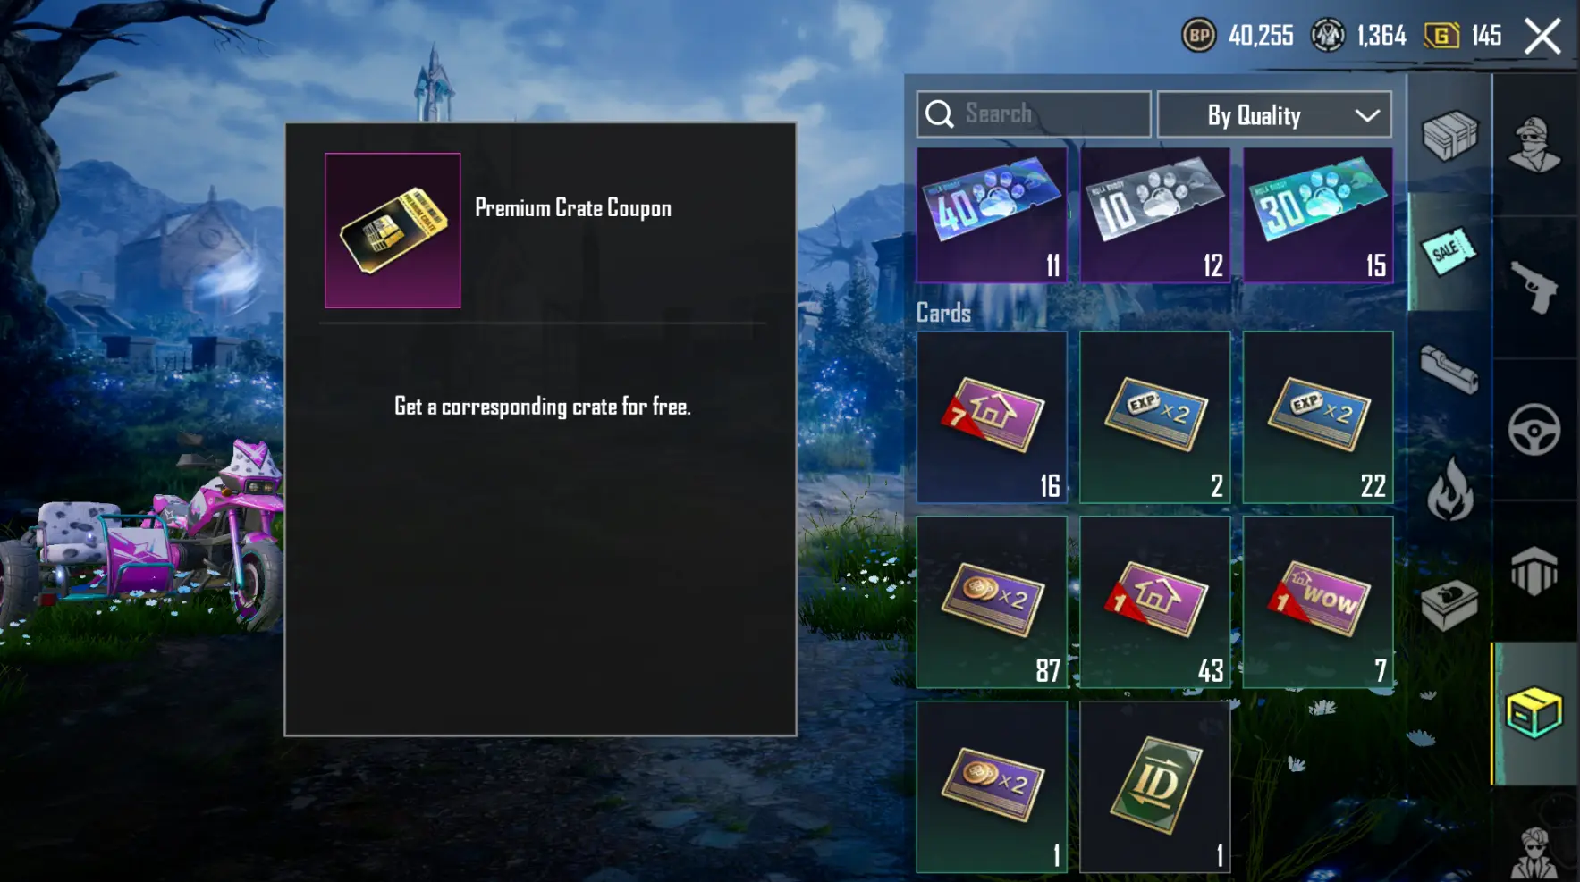Click the BP currency coin icon
This screenshot has width=1580, height=882.
(x=1199, y=36)
